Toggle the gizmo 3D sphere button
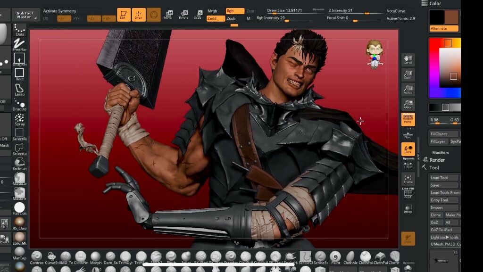 [x=154, y=15]
